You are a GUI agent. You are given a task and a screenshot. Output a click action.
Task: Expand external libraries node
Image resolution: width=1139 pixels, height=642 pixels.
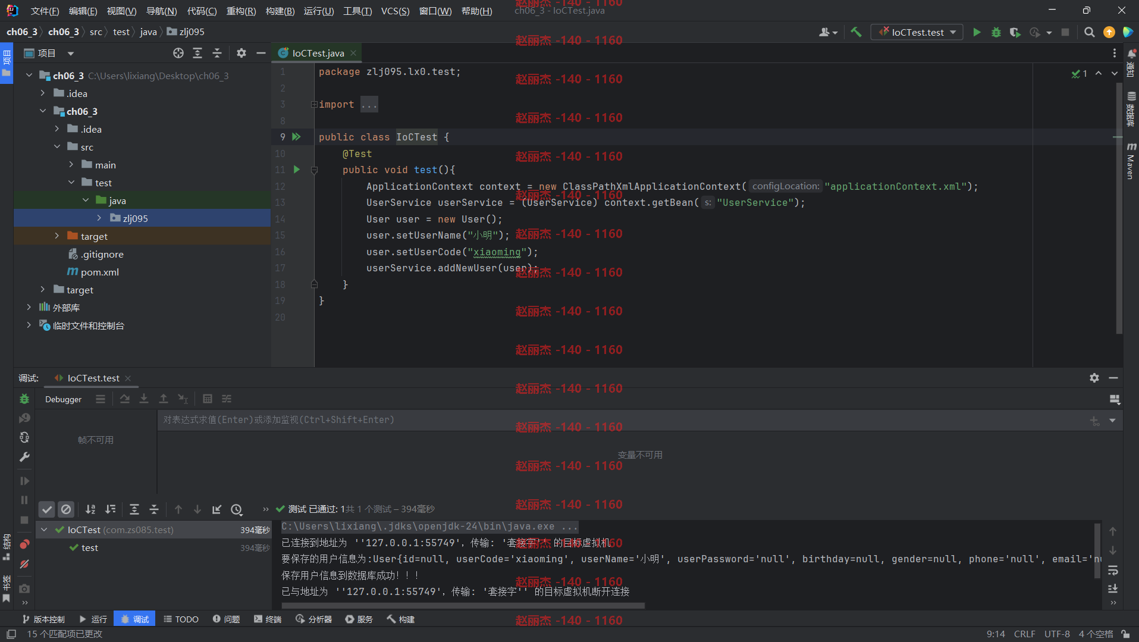[29, 308]
